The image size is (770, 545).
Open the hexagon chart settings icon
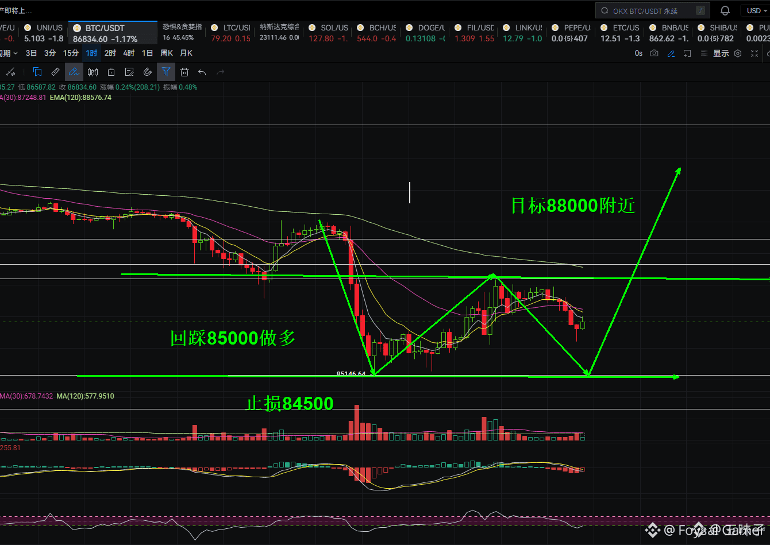(738, 53)
